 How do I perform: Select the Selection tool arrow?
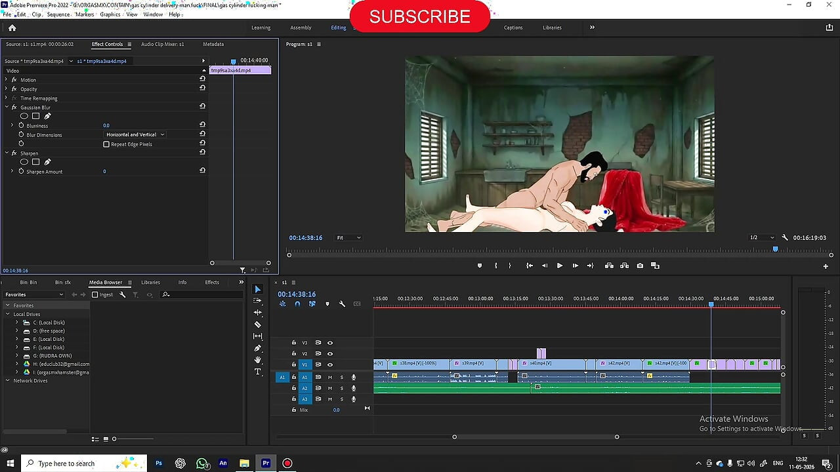pyautogui.click(x=257, y=289)
